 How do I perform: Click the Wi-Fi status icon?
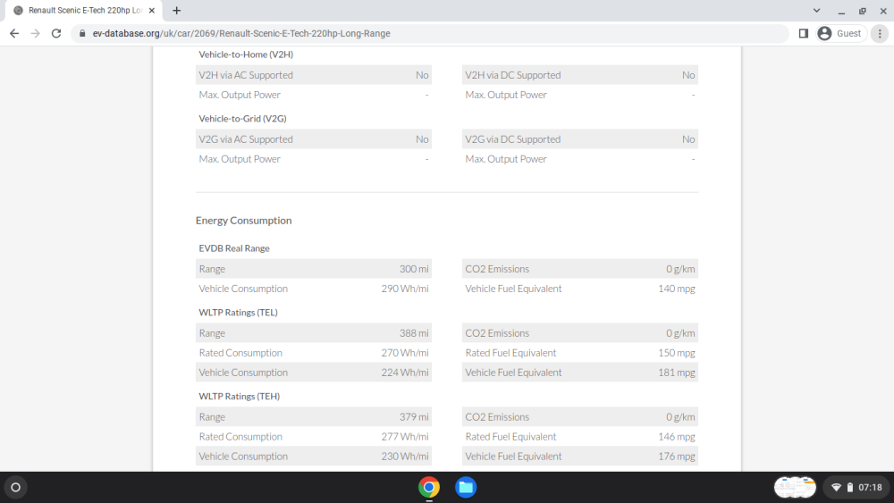tap(837, 487)
